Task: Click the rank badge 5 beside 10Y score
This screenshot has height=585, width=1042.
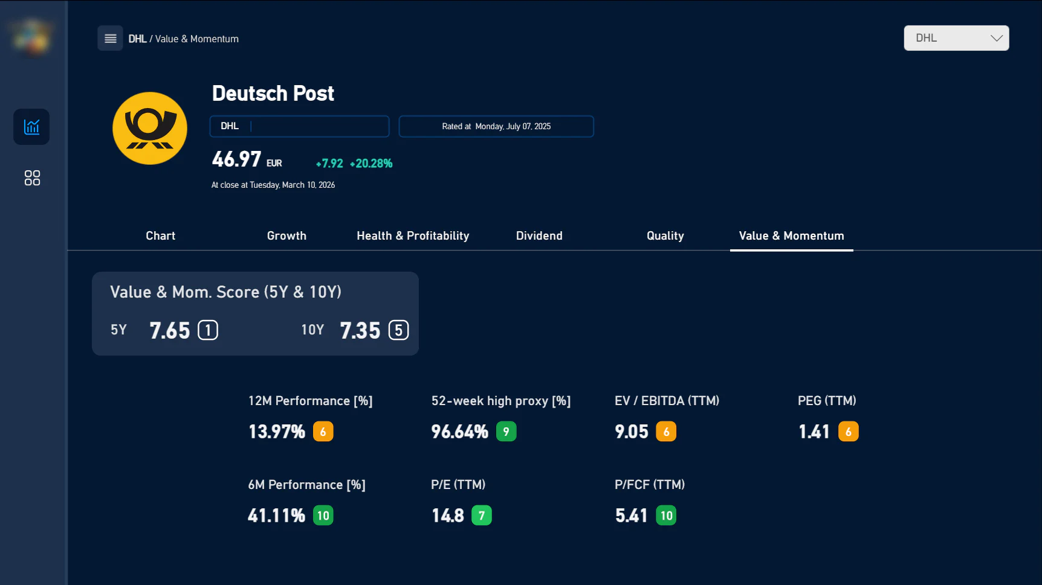Action: coord(398,330)
